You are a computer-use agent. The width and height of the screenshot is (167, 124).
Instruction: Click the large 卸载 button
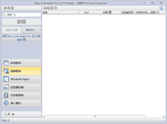21,22
